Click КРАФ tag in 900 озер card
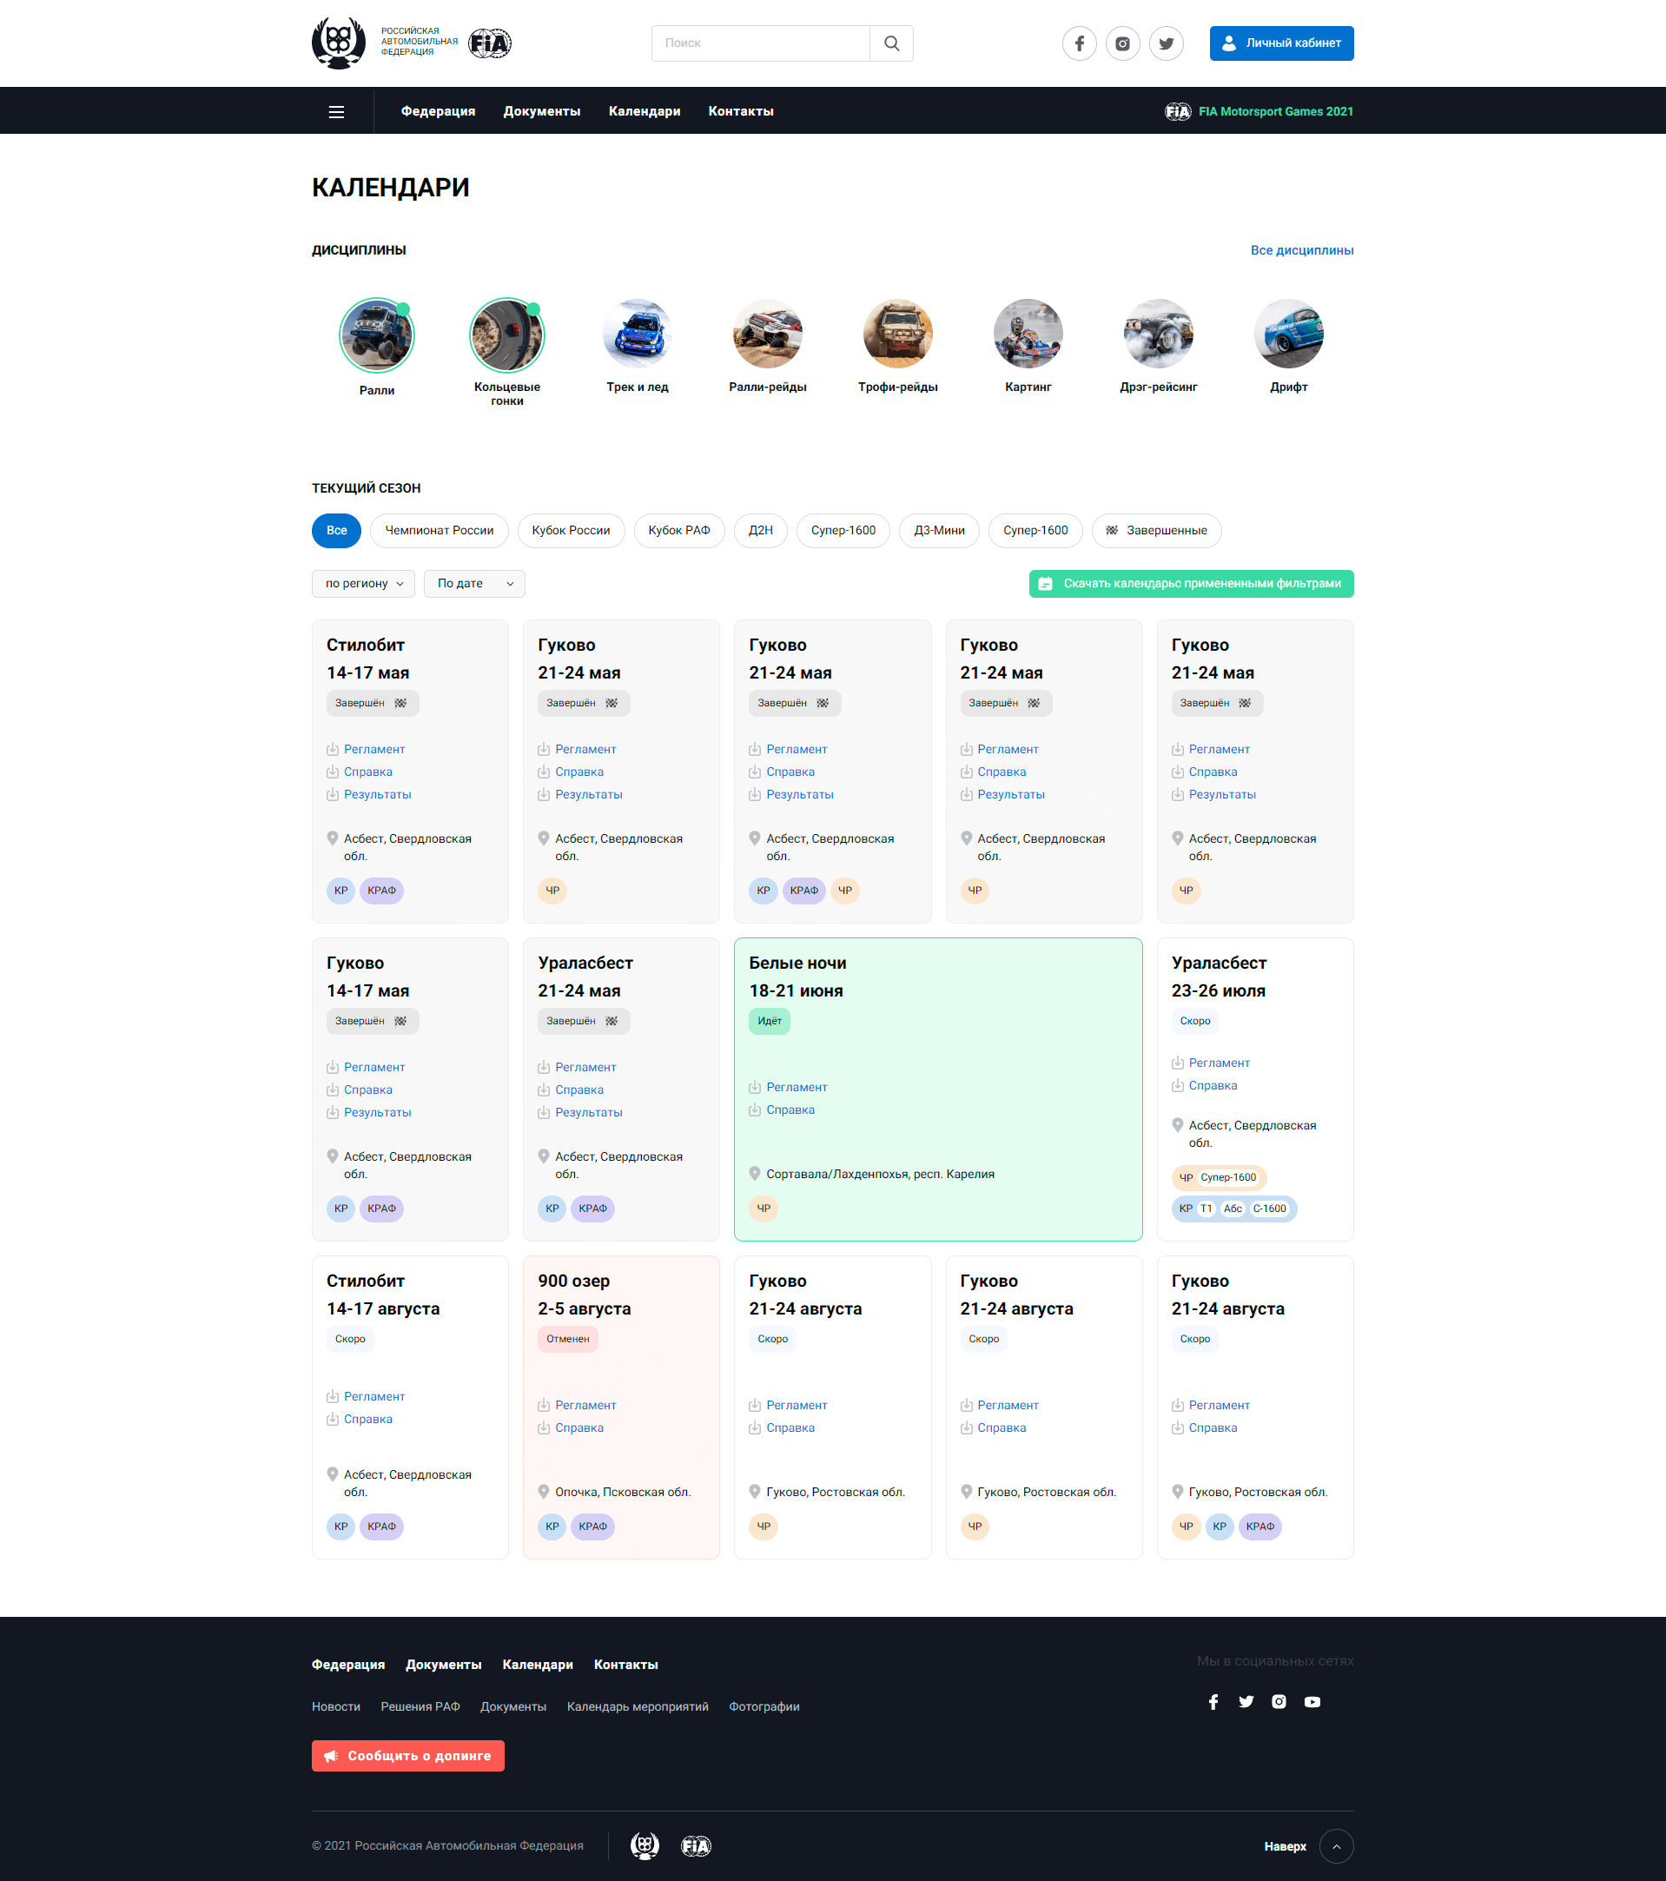This screenshot has height=1881, width=1666. (592, 1527)
